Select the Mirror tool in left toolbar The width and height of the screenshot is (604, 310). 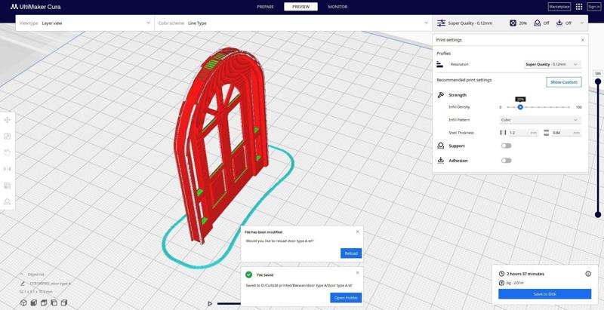(x=8, y=169)
